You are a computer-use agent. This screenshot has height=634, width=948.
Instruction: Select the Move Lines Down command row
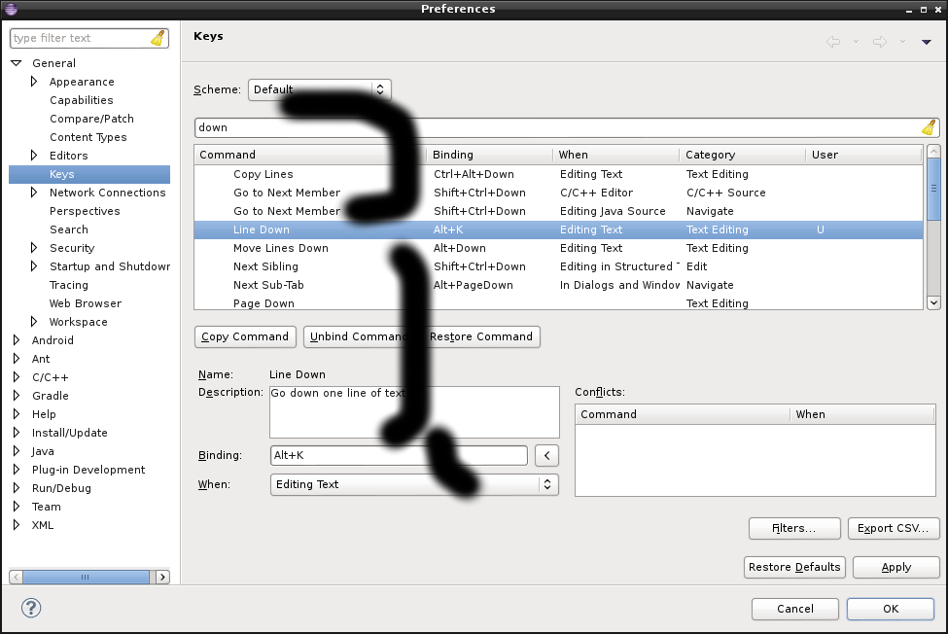click(x=281, y=248)
